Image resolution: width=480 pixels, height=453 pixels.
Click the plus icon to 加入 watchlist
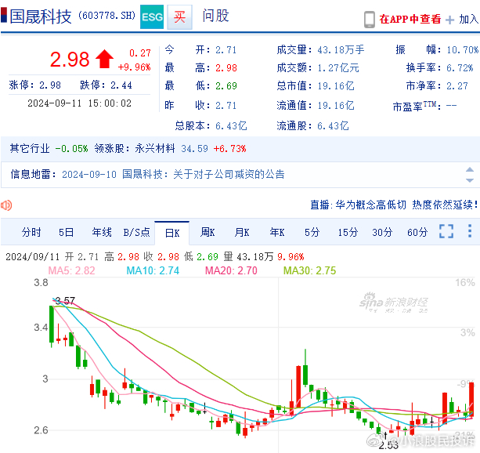click(449, 20)
